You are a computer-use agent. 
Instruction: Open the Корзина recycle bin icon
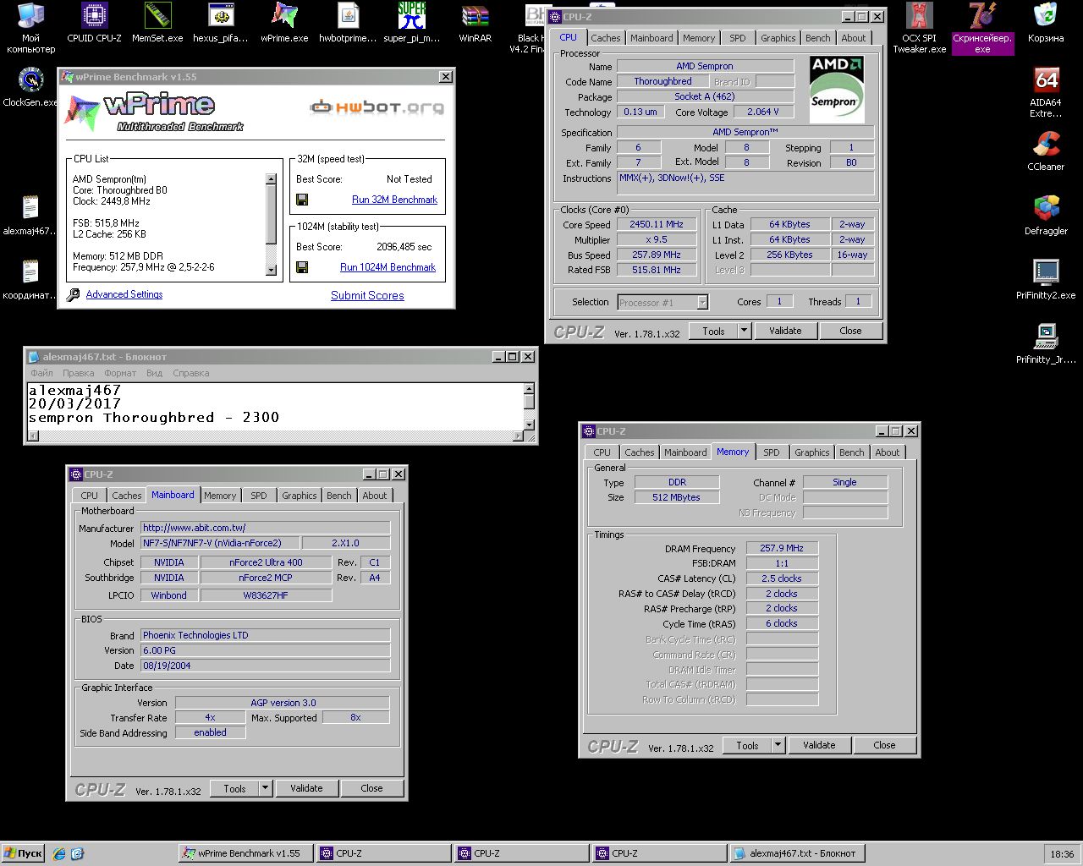point(1046,23)
